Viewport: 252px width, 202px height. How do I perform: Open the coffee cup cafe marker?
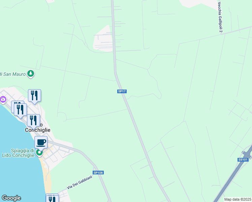41,143
